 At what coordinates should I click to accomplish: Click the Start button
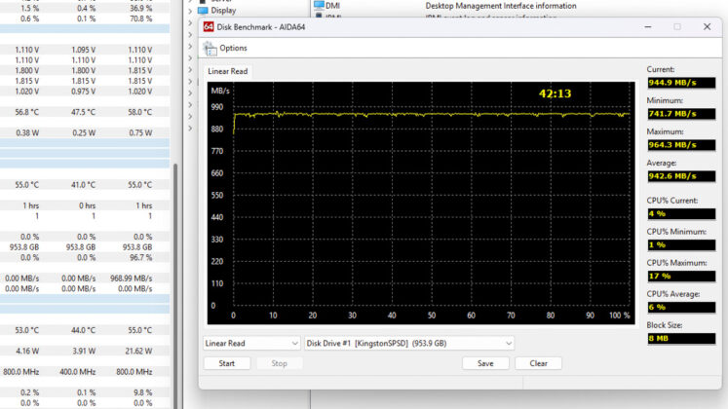click(227, 363)
